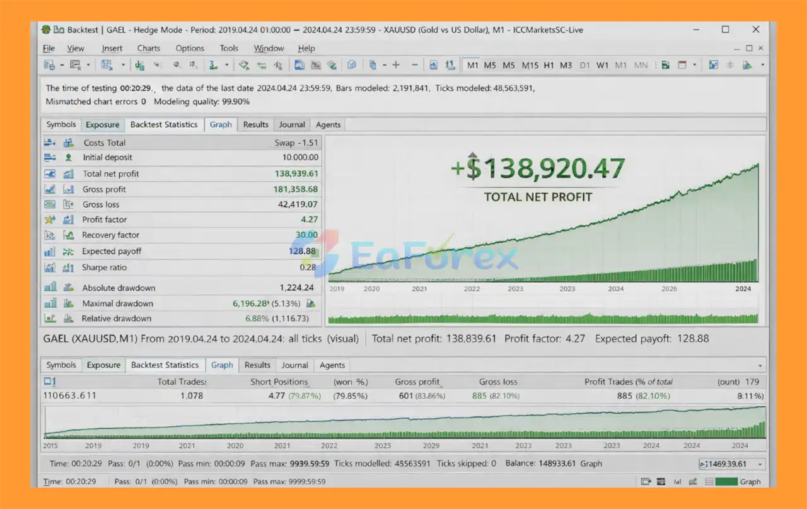Screen dimensions: 807x509
Task: Click the Profit factor star icon
Action: pyautogui.click(x=50, y=219)
